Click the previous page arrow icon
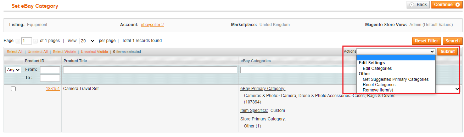 pyautogui.click(x=18, y=41)
